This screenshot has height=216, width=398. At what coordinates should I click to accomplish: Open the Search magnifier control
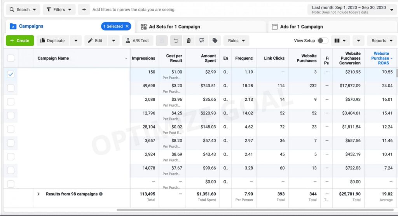(x=23, y=10)
